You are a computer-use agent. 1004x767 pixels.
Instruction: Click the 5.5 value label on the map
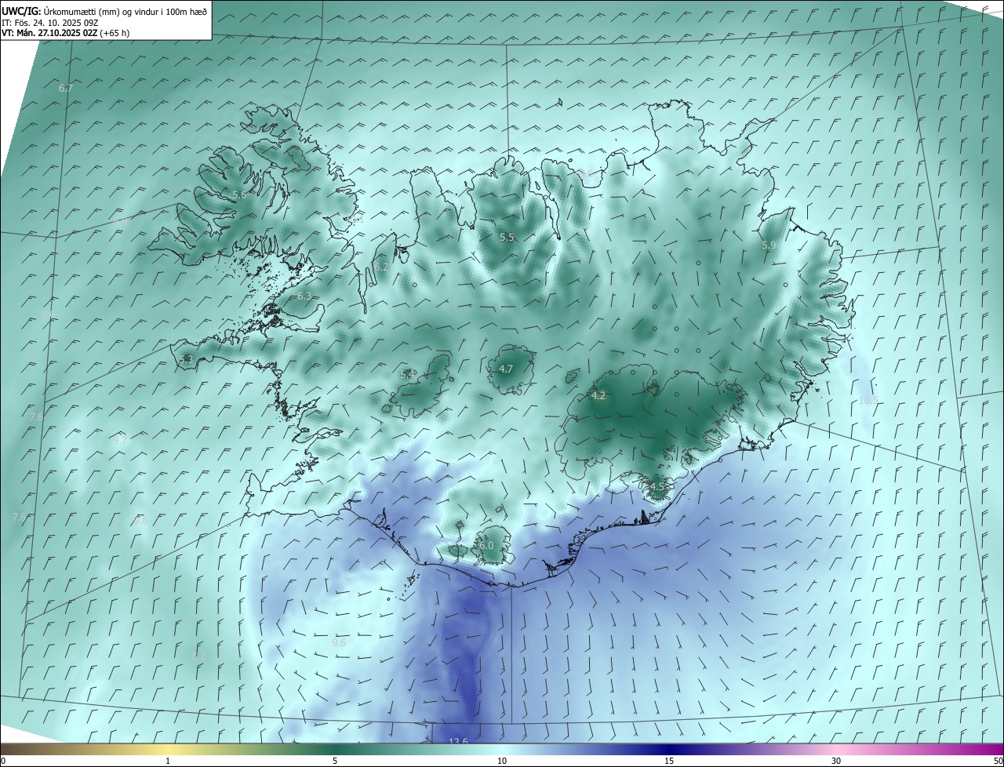(x=507, y=237)
